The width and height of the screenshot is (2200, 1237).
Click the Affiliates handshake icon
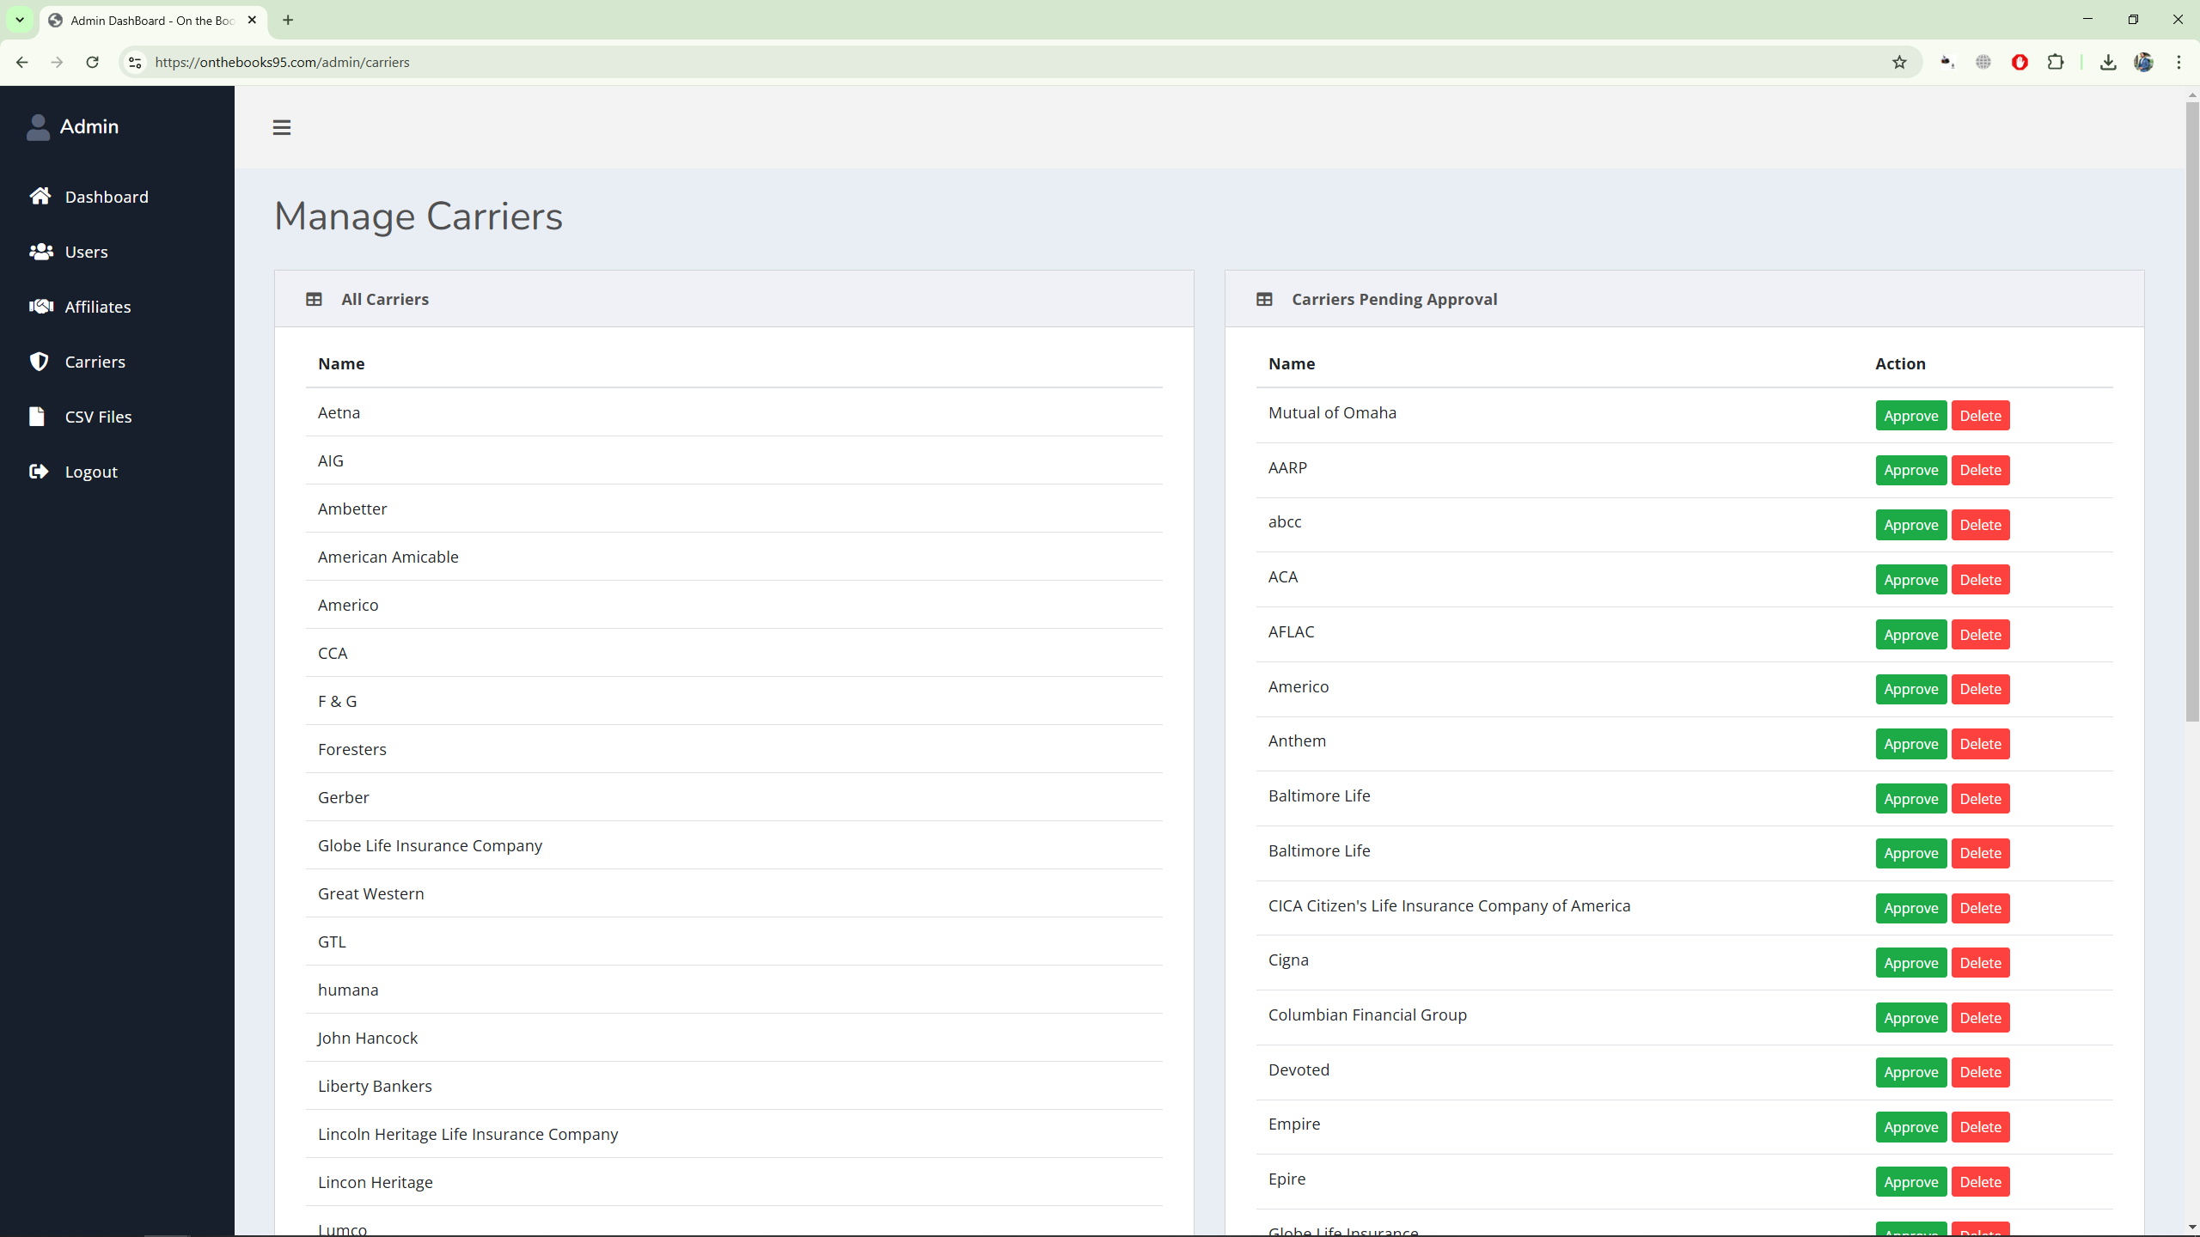(40, 307)
